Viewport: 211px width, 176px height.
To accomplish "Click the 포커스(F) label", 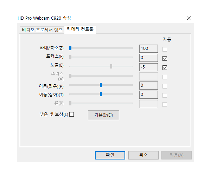I will click(55, 56).
